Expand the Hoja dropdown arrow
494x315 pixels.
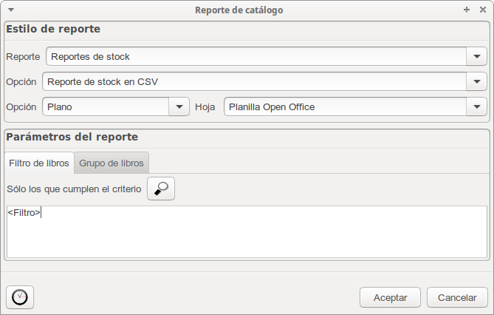click(477, 106)
